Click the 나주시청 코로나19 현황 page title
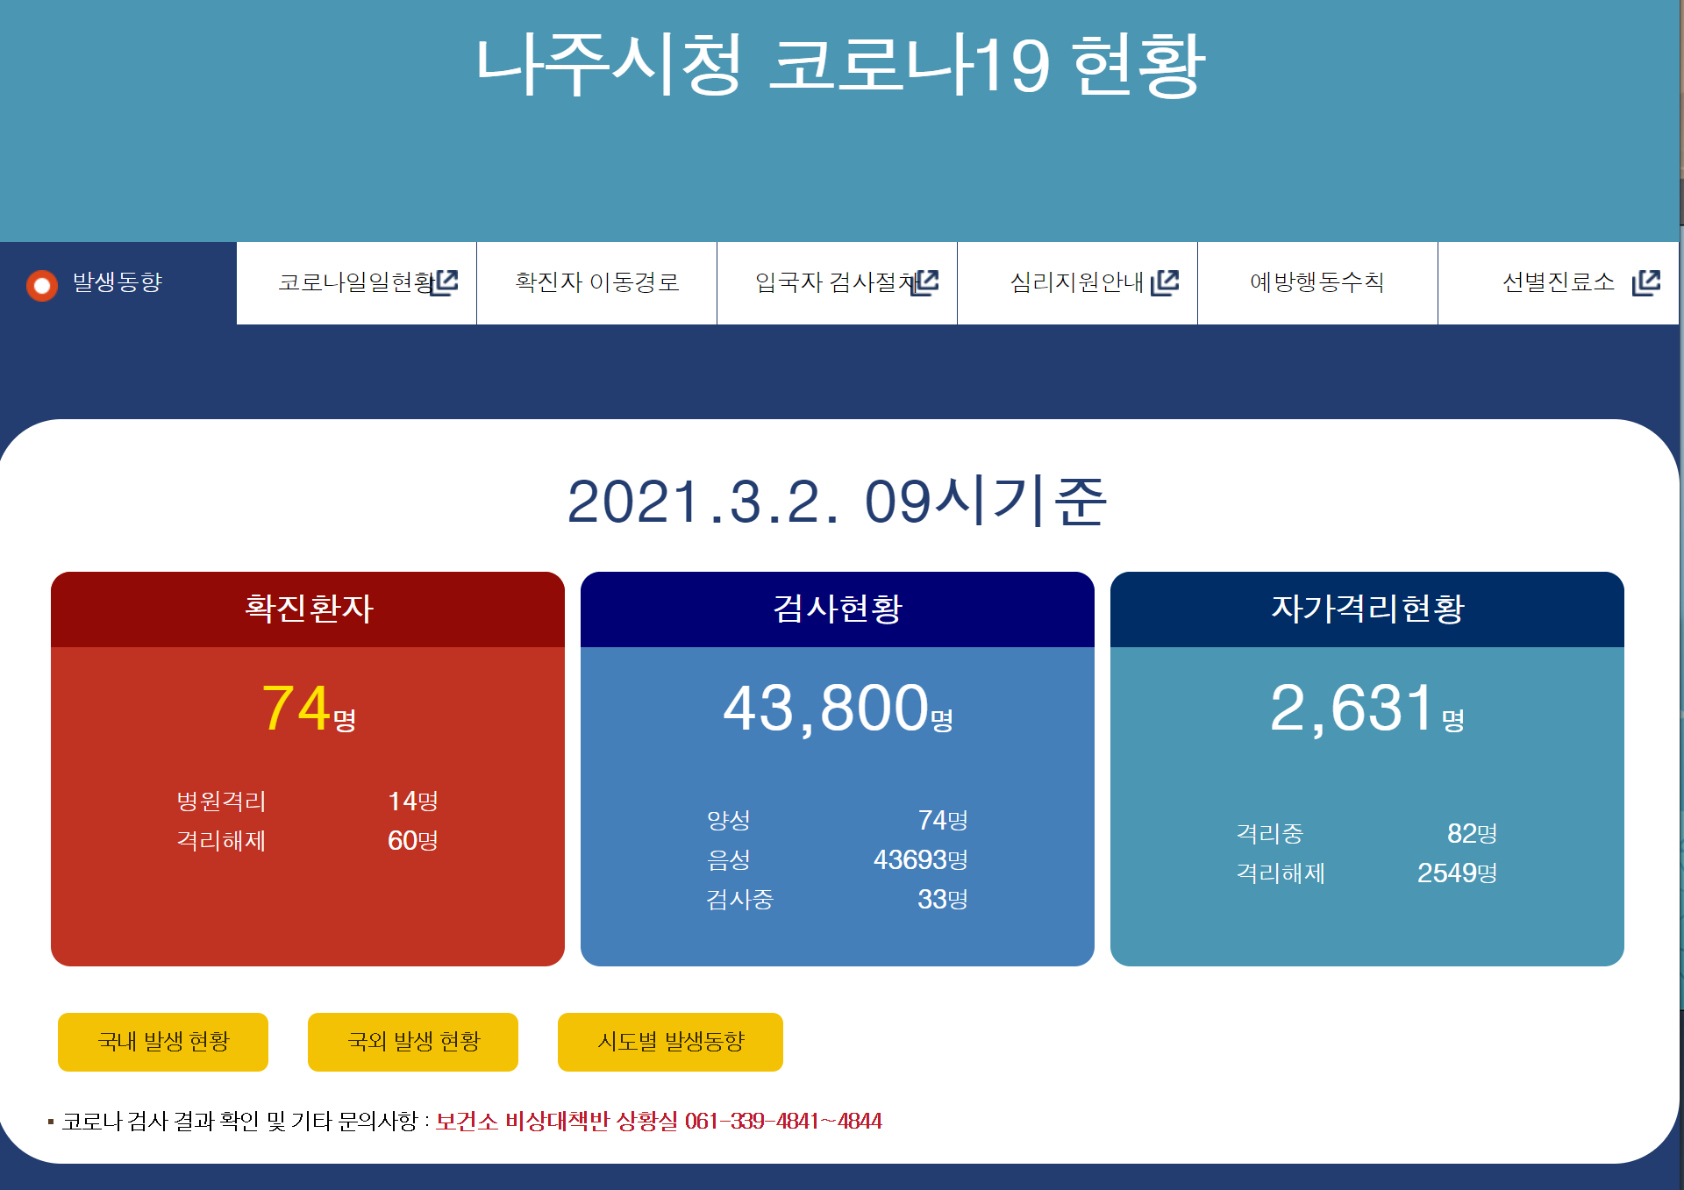The height and width of the screenshot is (1190, 1684). (x=839, y=66)
